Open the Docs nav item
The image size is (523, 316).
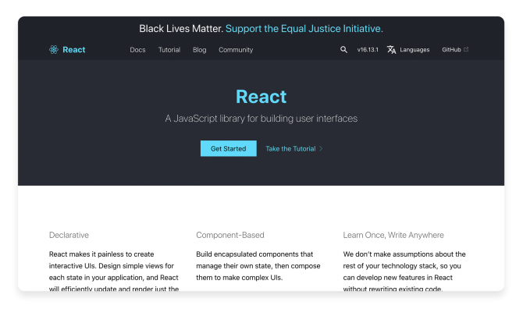pyautogui.click(x=137, y=50)
